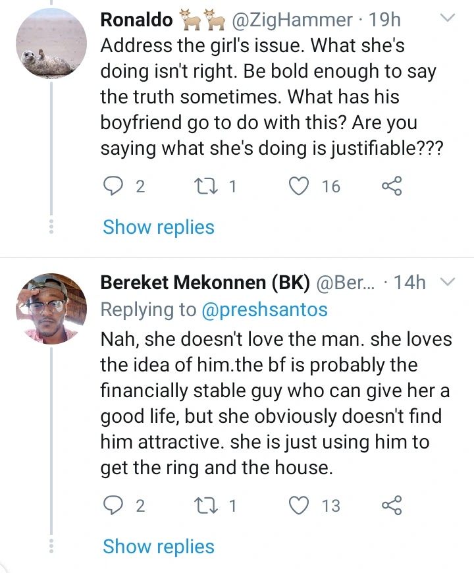This screenshot has height=573, width=474.
Task: Show replies under Bereket Mekonnen's tweet
Action: point(159,547)
